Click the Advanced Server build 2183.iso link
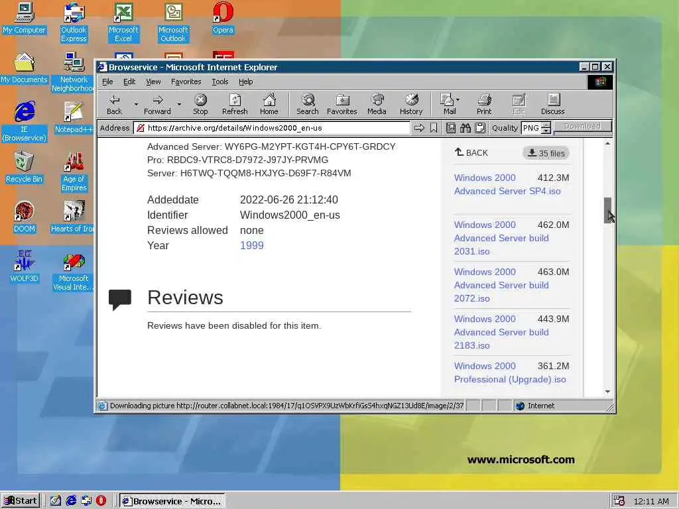This screenshot has width=679, height=509. click(501, 332)
